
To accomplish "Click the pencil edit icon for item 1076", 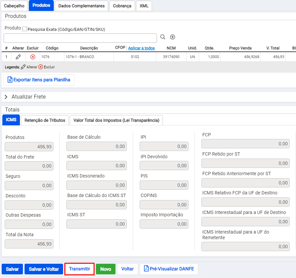I will (18, 57).
